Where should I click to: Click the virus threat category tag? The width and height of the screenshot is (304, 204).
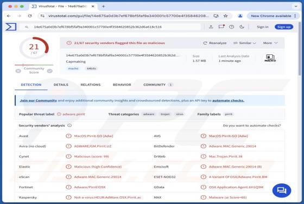pos(180,114)
